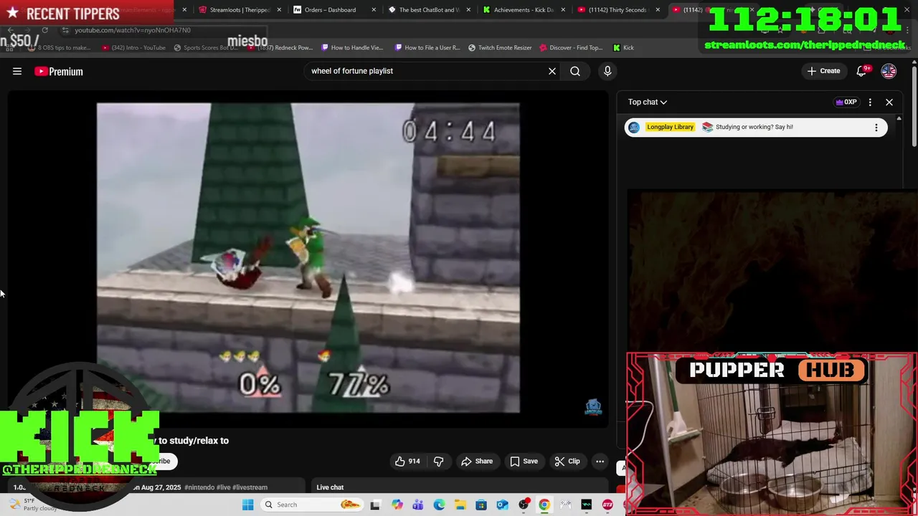918x516 pixels.
Task: Clear the YouTube search box text
Action: (x=552, y=71)
